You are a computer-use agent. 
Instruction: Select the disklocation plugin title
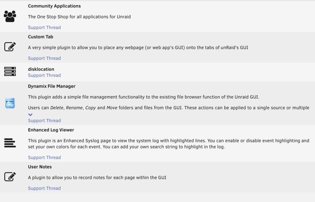(41, 69)
